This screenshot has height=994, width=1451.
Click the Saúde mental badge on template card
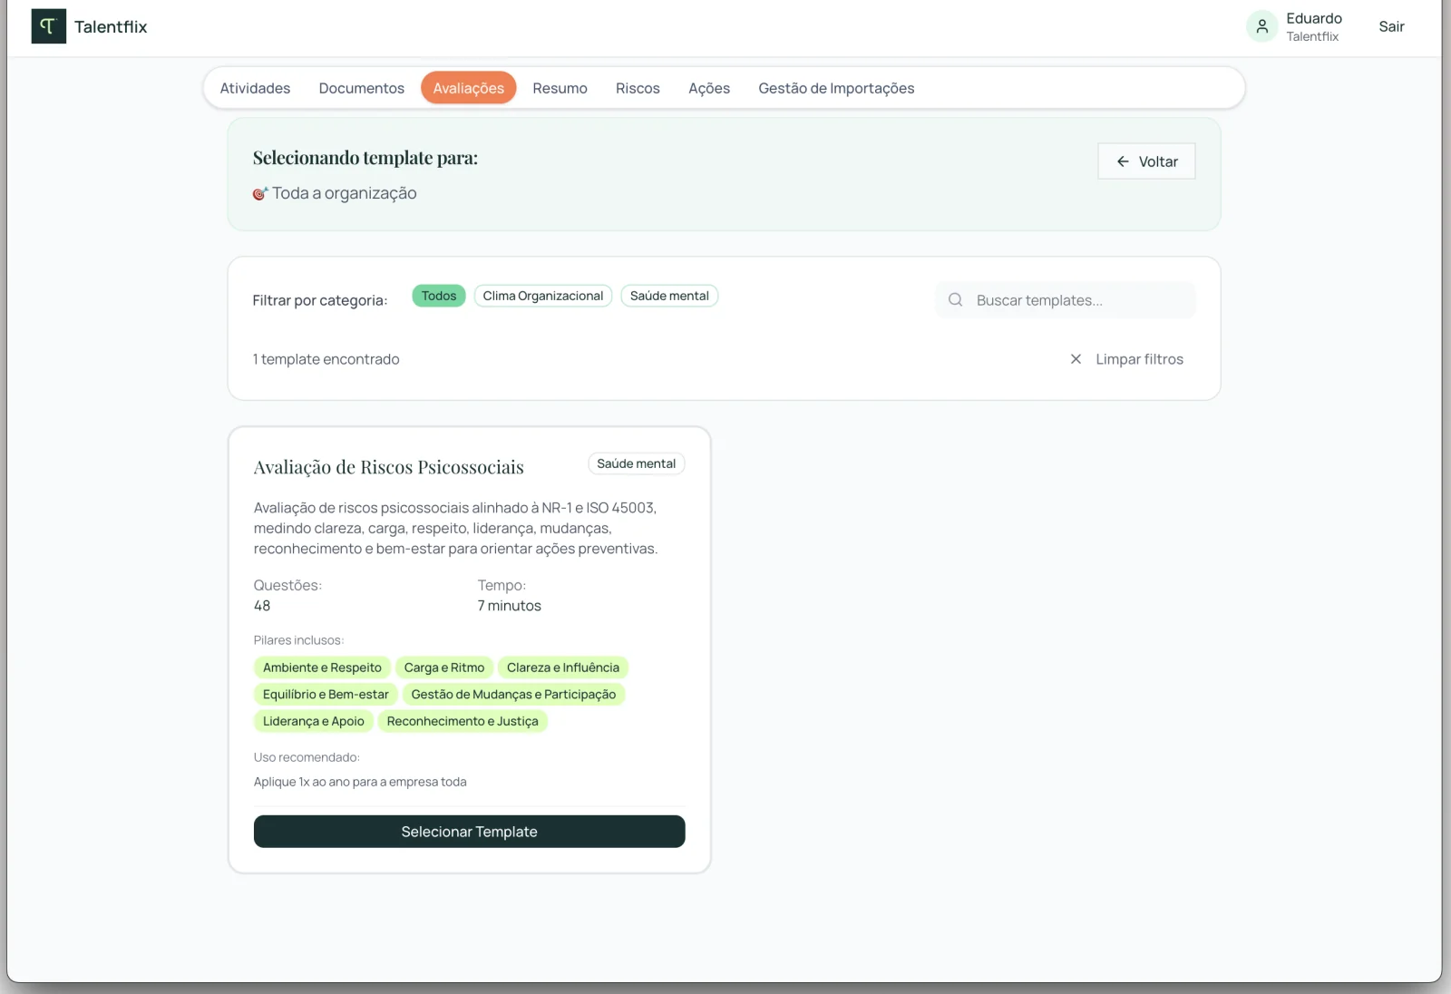pos(637,463)
